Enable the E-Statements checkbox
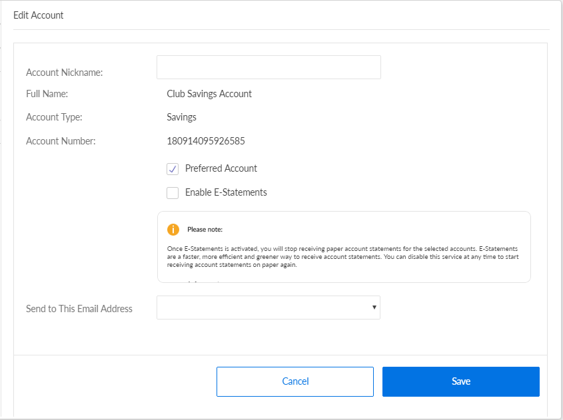Viewport: 563px width, 420px height. tap(173, 193)
